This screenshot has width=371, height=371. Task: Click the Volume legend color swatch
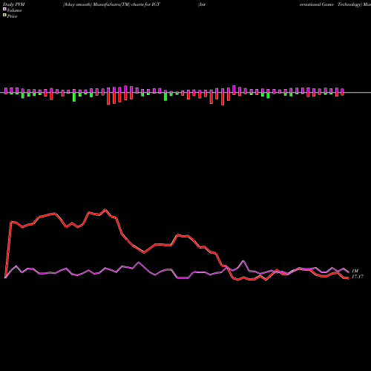(4, 9)
